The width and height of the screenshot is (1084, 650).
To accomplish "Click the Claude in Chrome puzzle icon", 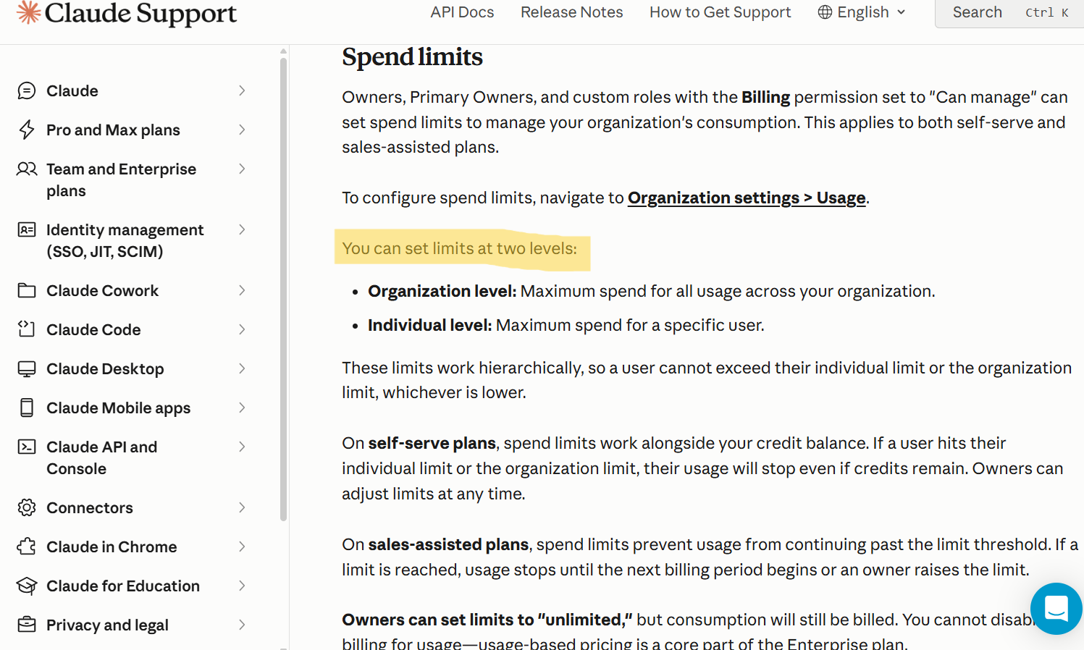I will pyautogui.click(x=27, y=546).
